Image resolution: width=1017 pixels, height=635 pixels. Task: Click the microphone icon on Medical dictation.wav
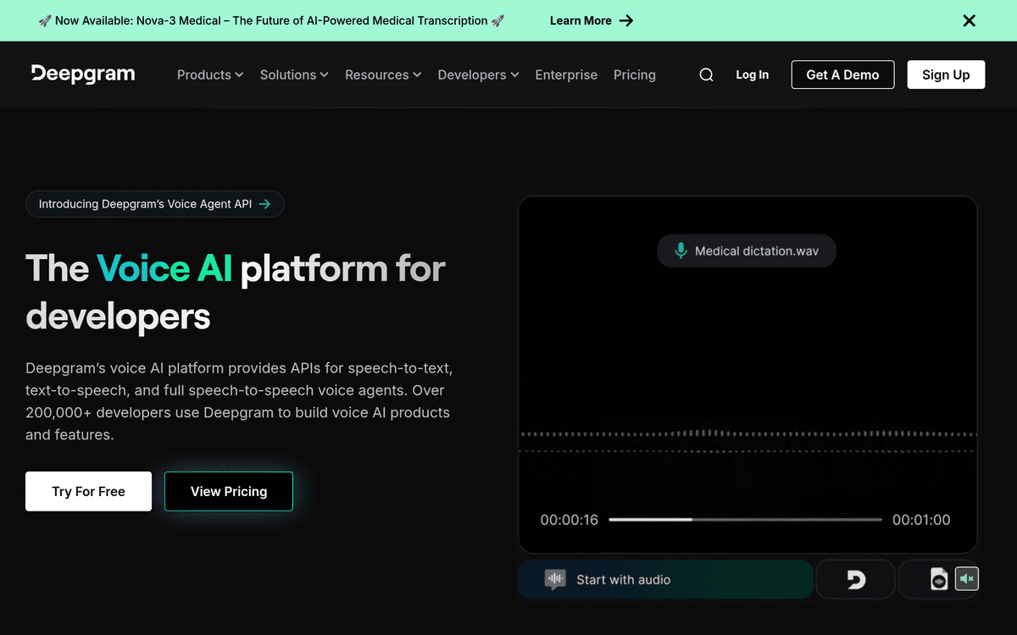pos(680,251)
